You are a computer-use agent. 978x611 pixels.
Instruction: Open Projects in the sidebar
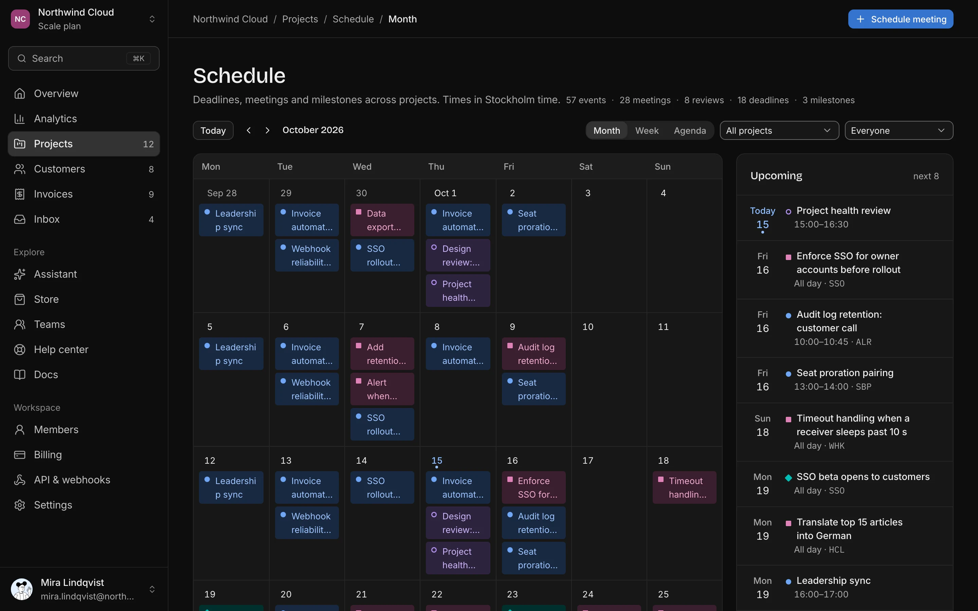point(84,144)
